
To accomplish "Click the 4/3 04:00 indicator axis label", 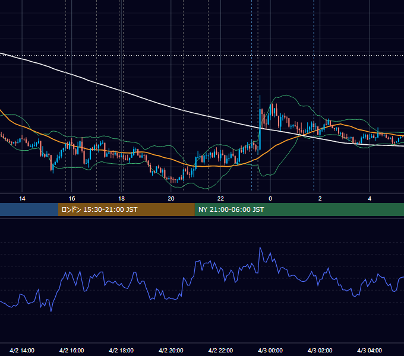I will tap(370, 350).
